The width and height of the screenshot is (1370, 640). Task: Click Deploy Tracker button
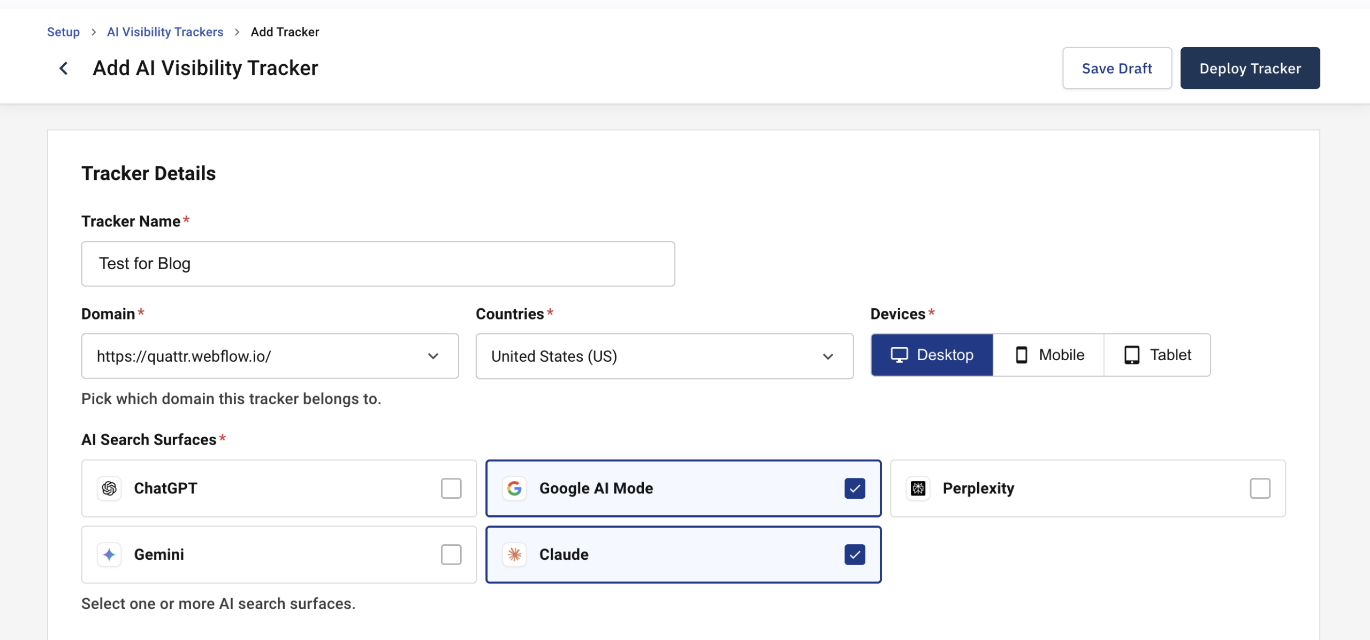pyautogui.click(x=1250, y=68)
